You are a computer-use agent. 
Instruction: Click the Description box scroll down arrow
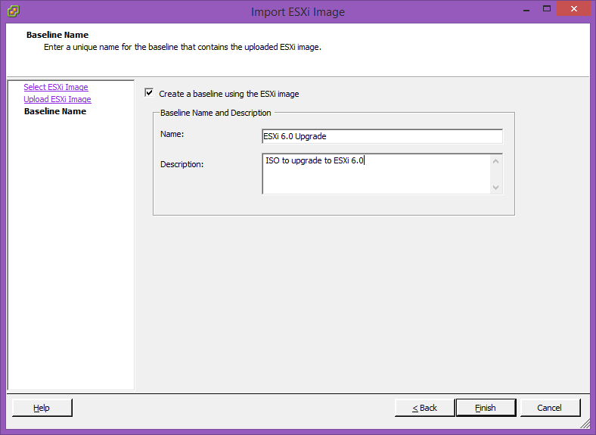pos(495,187)
